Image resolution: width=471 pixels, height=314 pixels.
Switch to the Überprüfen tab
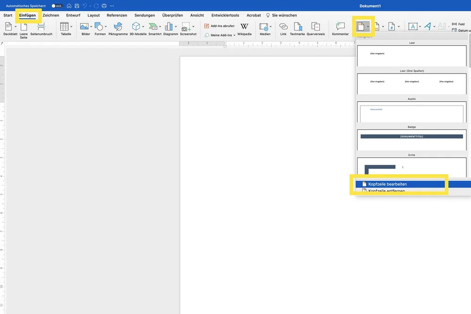pyautogui.click(x=172, y=16)
